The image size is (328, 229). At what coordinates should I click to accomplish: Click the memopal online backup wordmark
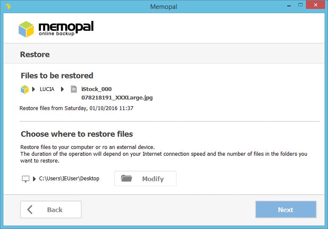point(66,28)
